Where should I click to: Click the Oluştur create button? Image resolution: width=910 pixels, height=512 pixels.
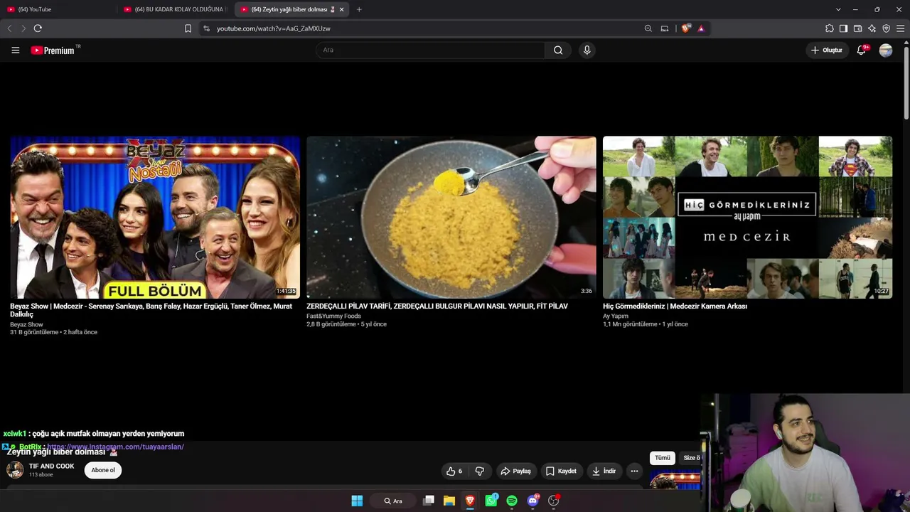point(826,50)
